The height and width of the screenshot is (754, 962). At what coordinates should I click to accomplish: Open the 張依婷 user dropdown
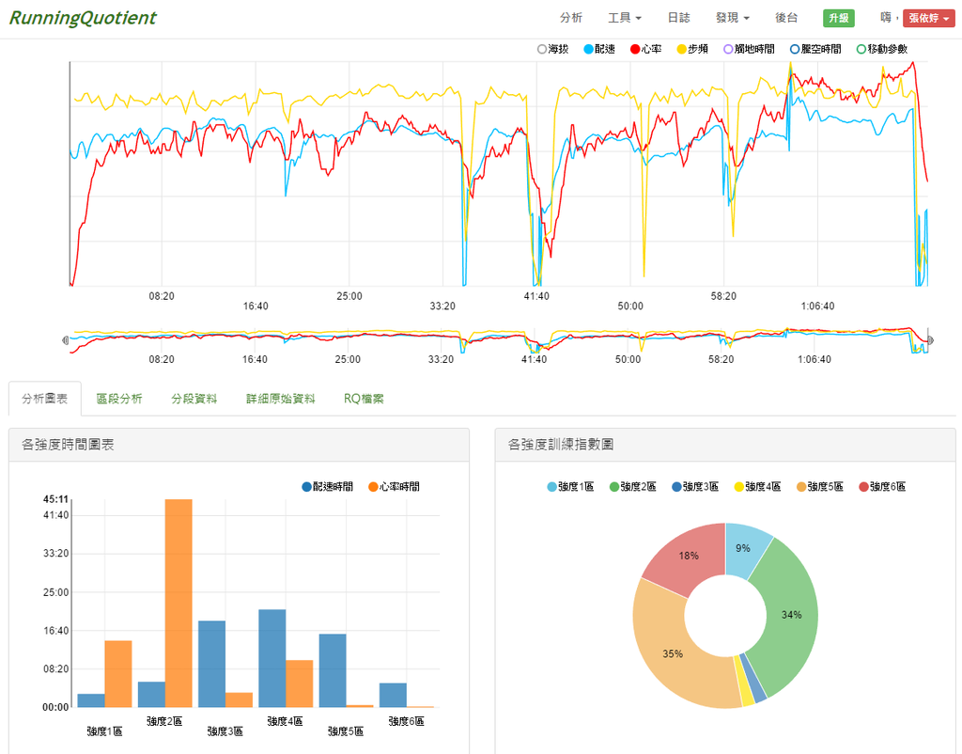tap(929, 18)
